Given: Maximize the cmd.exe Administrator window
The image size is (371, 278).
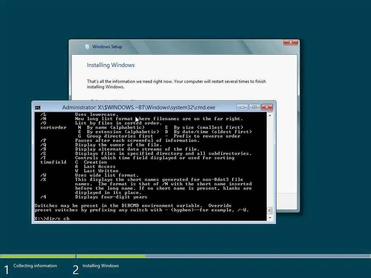Looking at the screenshot, I should 254,107.
